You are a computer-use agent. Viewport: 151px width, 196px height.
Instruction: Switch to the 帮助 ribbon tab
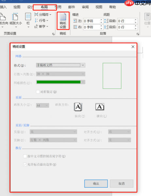pos(112,7)
